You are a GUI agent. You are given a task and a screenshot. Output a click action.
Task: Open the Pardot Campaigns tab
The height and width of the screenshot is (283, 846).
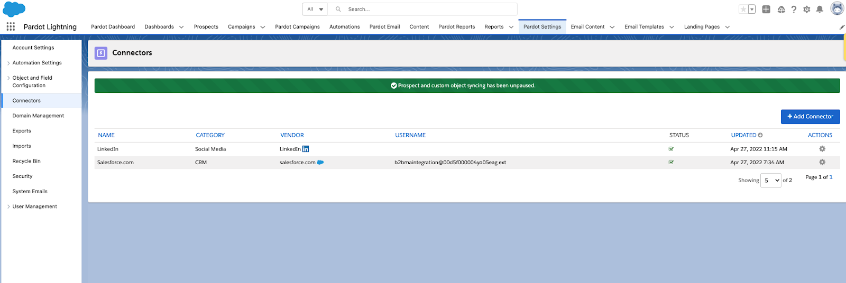[297, 27]
